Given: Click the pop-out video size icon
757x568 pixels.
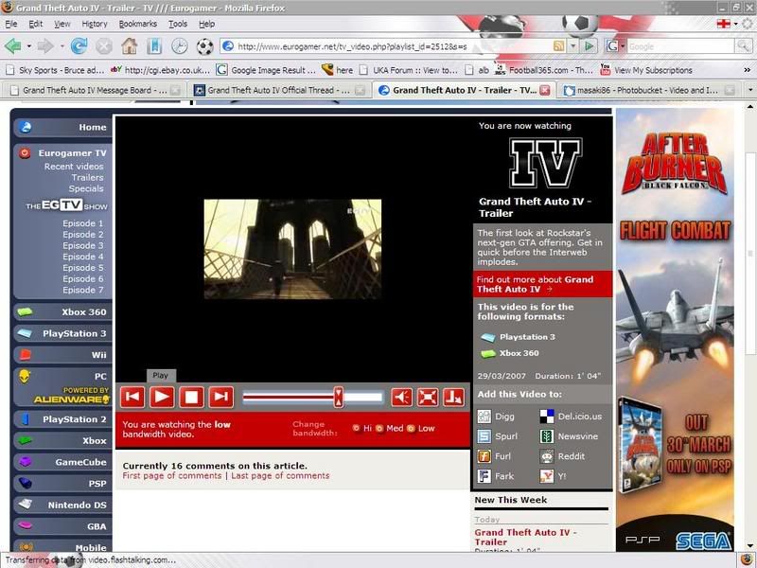Looking at the screenshot, I should (454, 397).
